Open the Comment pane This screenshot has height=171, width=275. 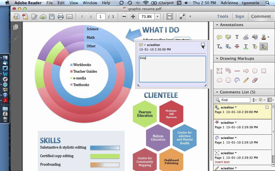[x=261, y=16]
